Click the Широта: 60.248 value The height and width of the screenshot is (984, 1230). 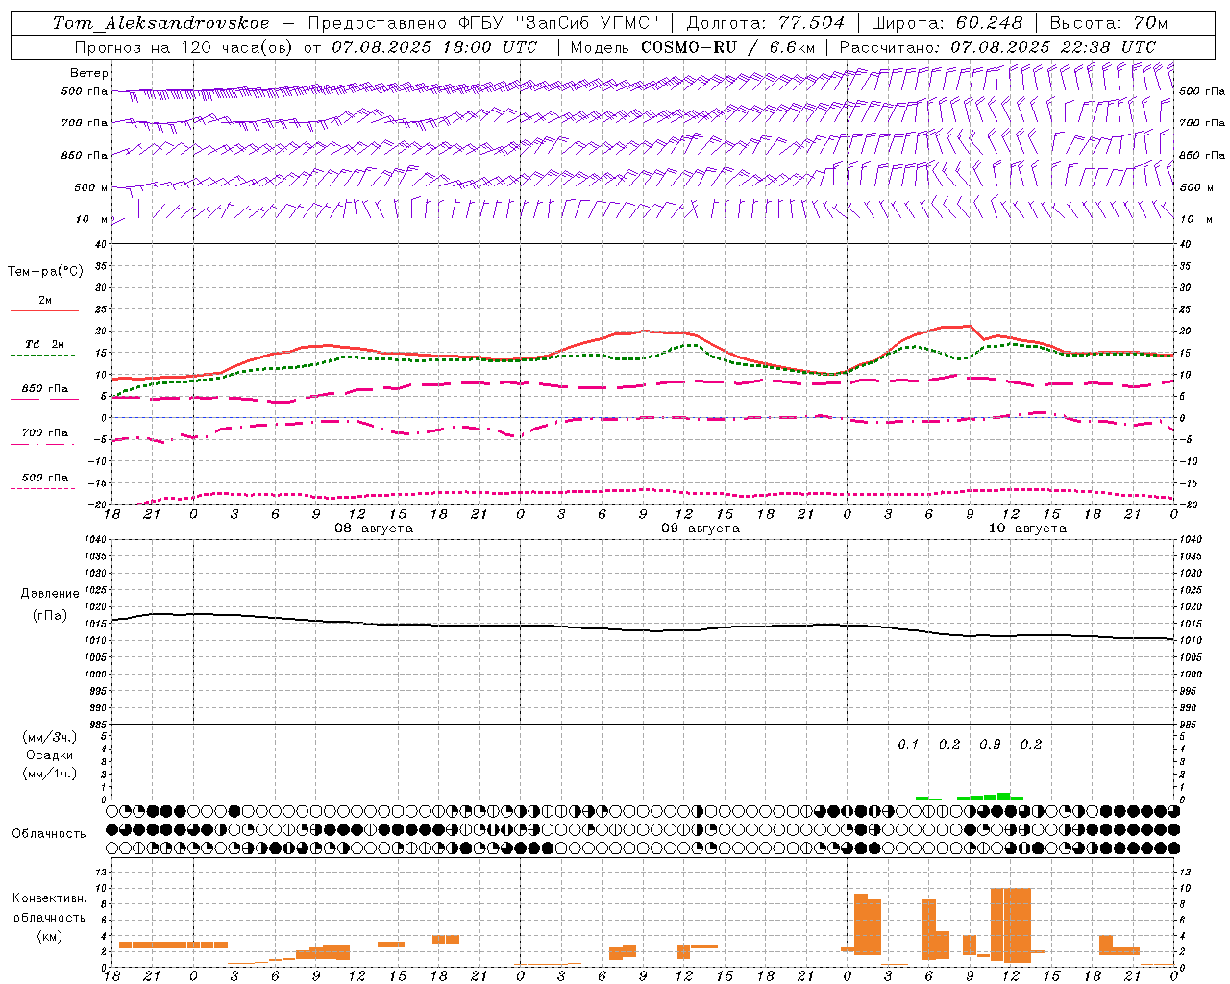point(947,23)
